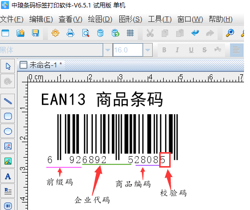Click the save floppy disk icon
The image size is (250, 210).
(35, 33)
